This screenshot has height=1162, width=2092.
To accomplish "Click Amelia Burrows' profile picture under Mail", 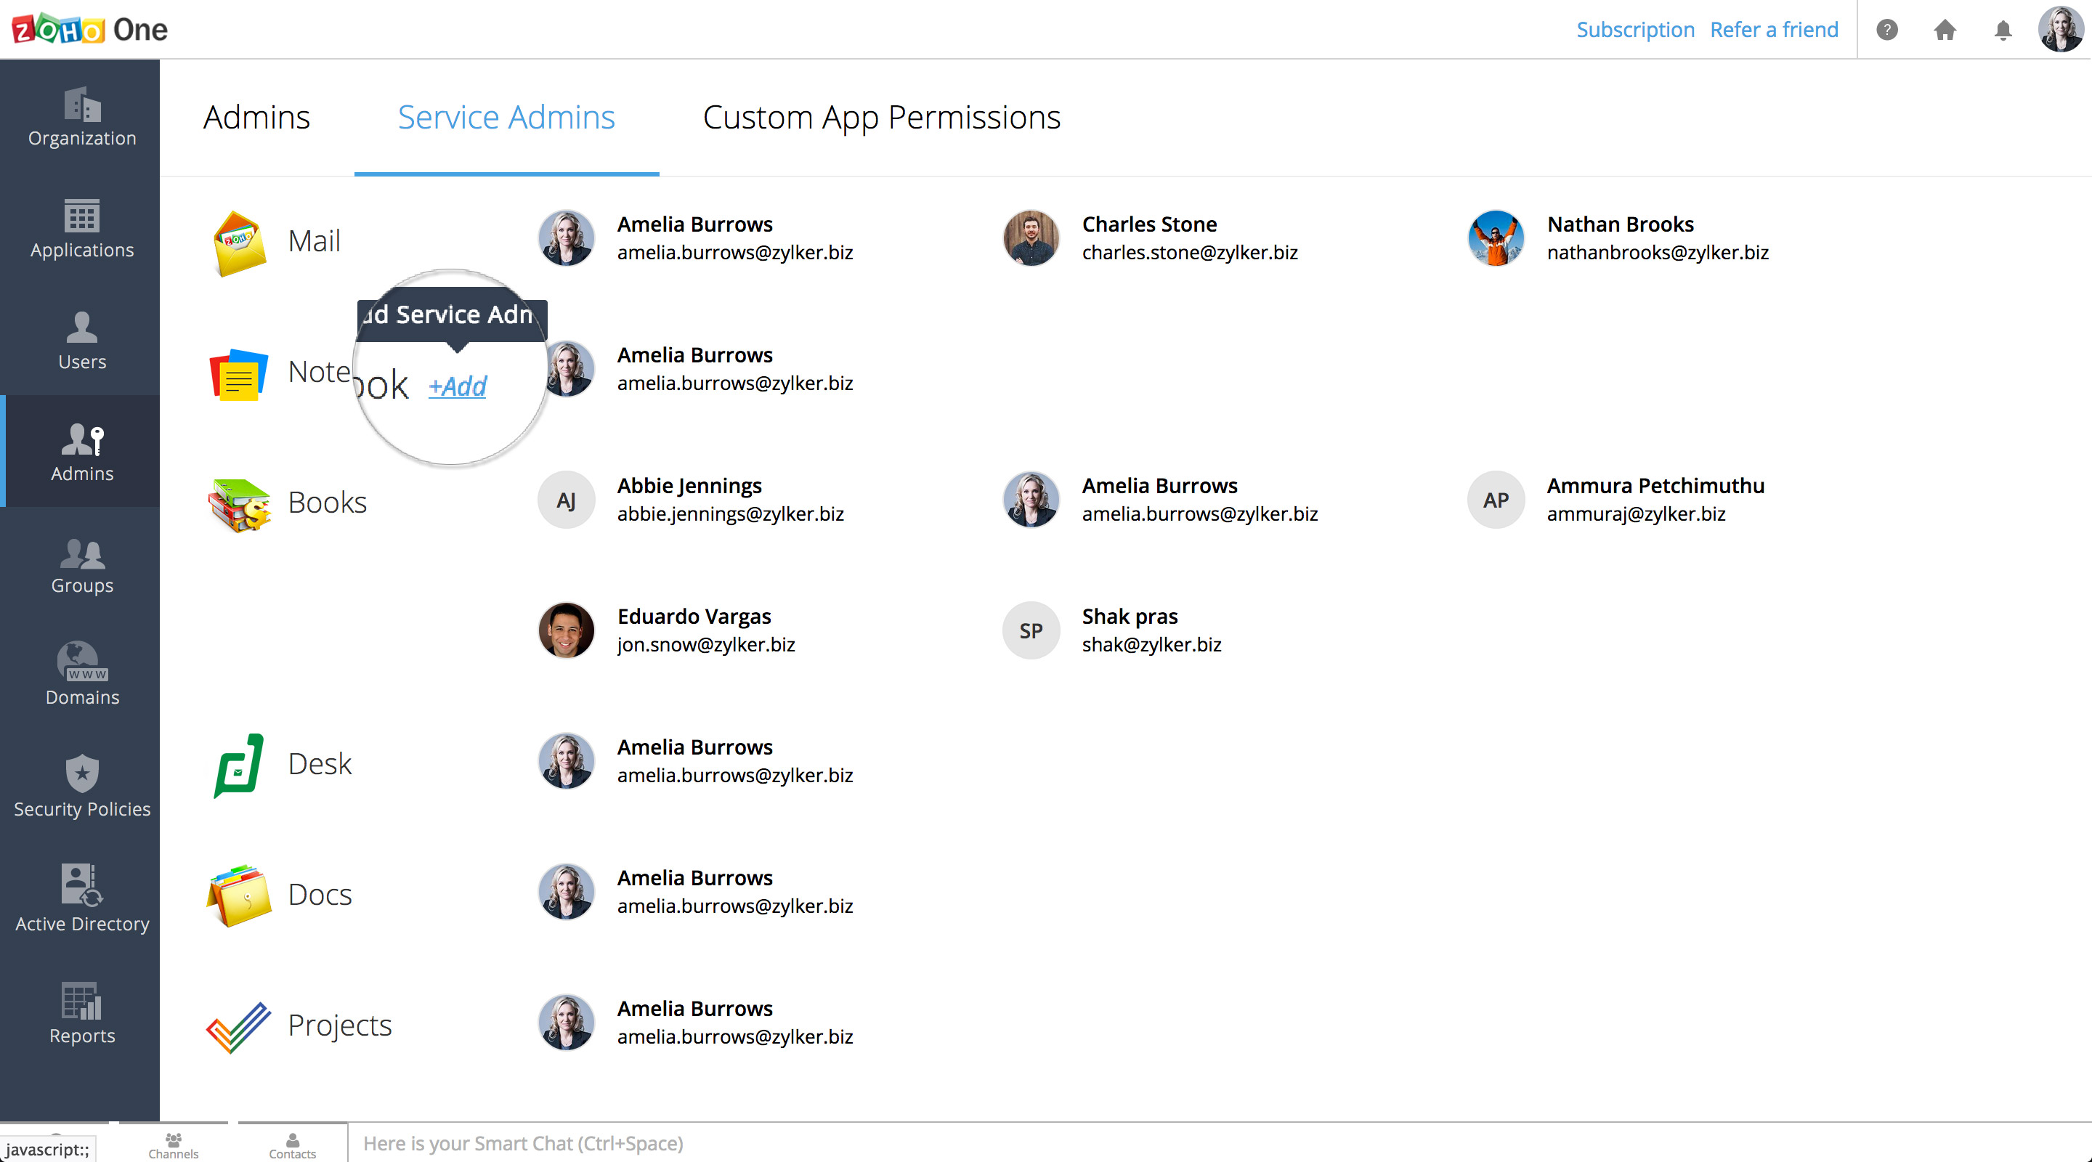I will (566, 238).
